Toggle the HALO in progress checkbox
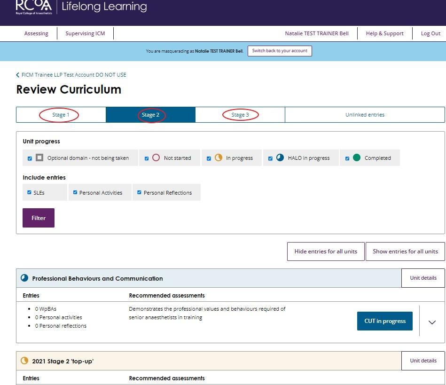Viewport: 446px width, 385px height. (270, 158)
